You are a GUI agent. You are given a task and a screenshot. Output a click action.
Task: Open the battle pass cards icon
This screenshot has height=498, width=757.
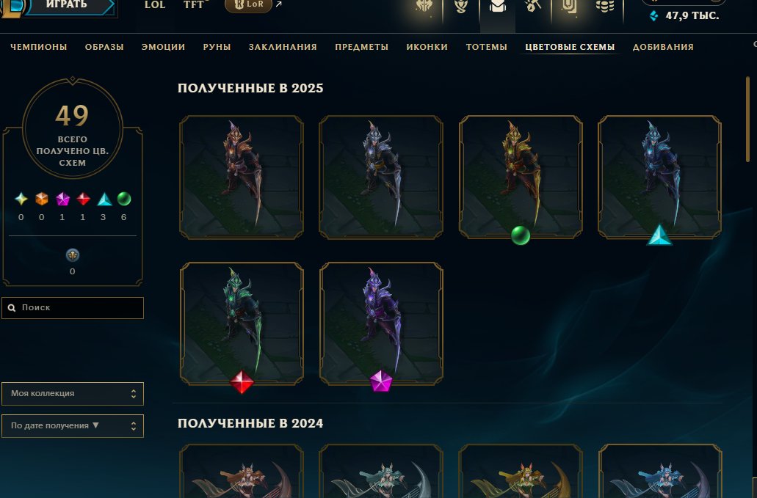(569, 7)
